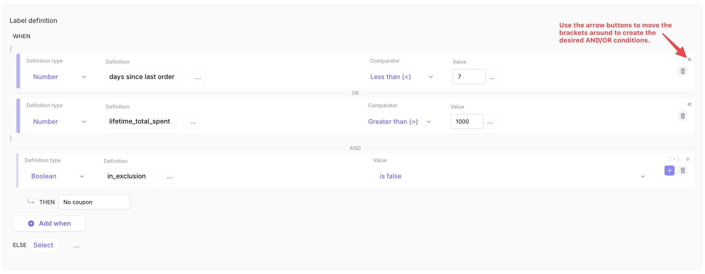Open the ellipsis menu next to in_exclusion
Image resolution: width=705 pixels, height=274 pixels.
pos(169,176)
